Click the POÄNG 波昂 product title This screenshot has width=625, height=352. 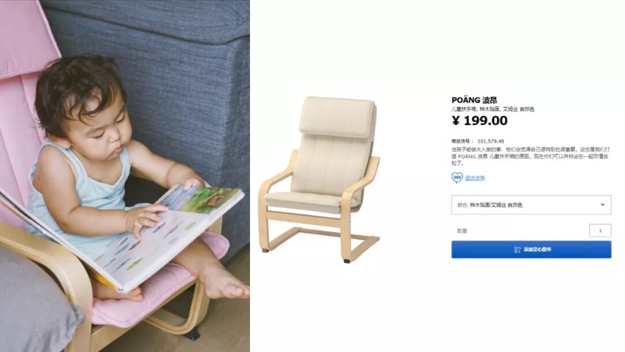[474, 100]
